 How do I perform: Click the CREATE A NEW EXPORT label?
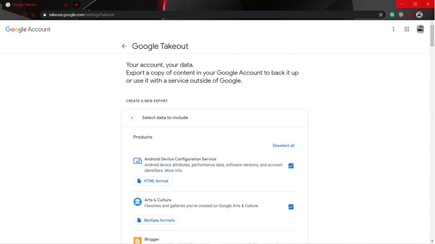tap(147, 101)
